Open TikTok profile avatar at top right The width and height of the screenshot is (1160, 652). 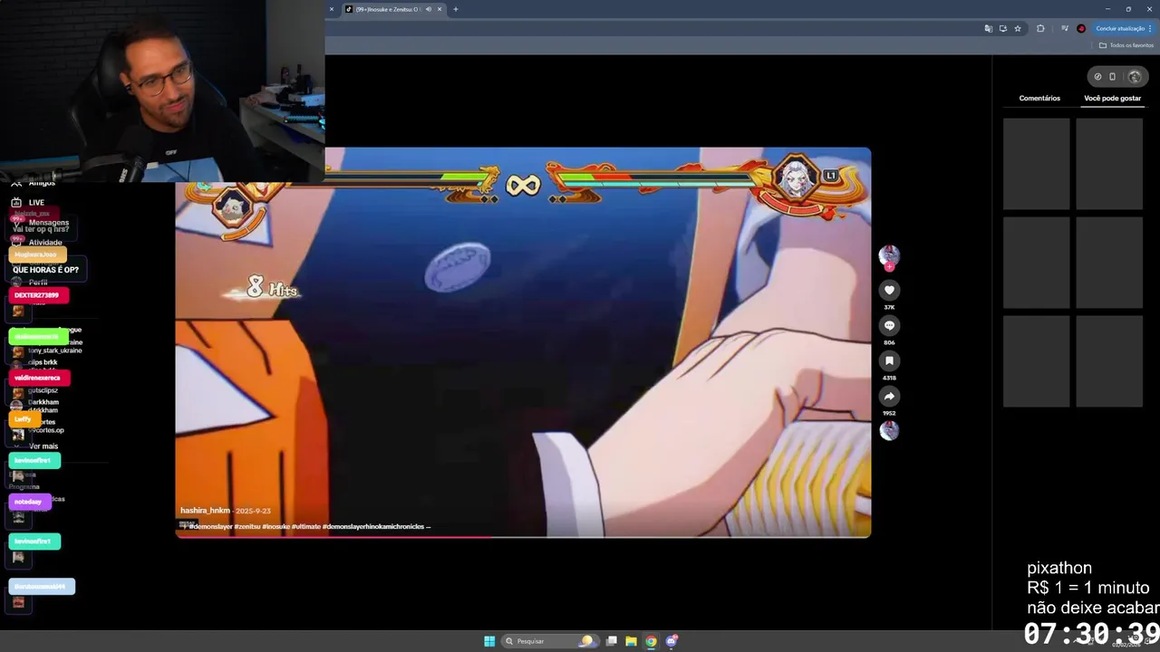tap(1134, 76)
